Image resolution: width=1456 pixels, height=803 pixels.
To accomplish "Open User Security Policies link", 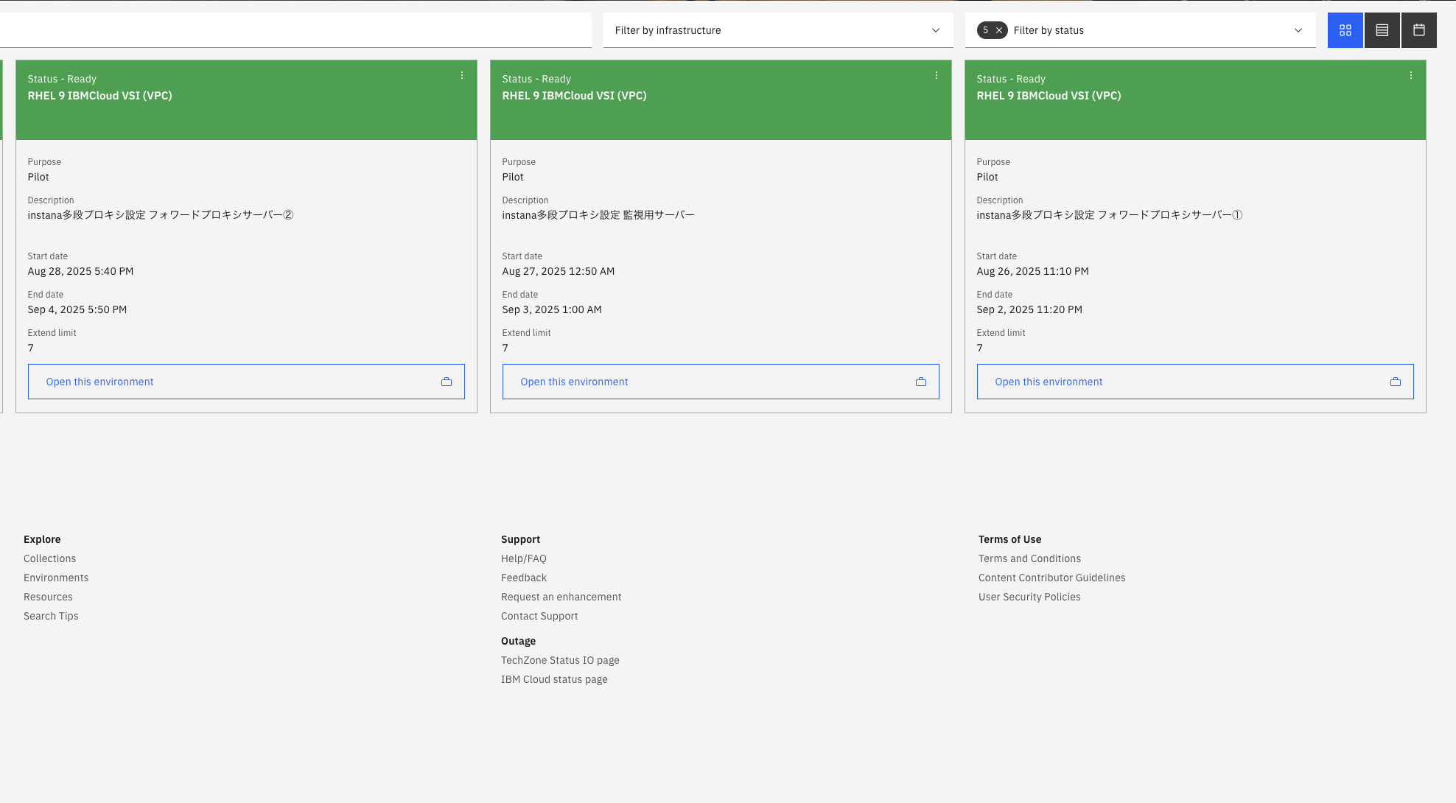I will coord(1029,597).
